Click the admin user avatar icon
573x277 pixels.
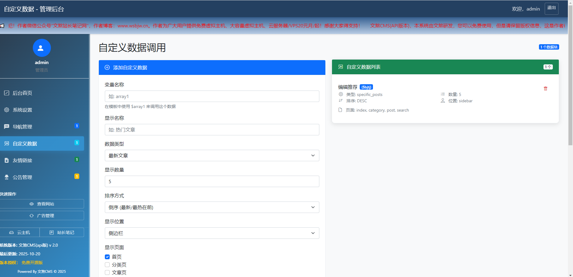point(42,48)
